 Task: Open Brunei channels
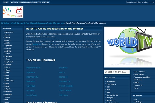pyautogui.click(x=7, y=86)
